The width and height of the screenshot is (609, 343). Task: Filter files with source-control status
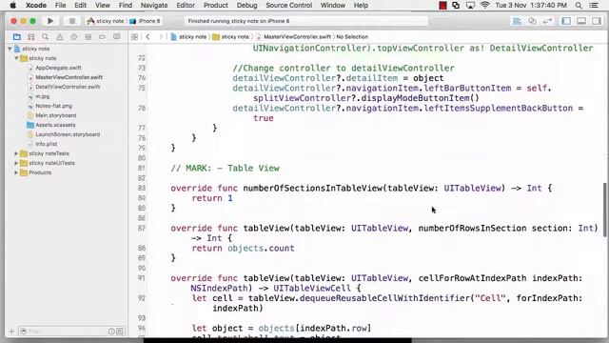click(120, 332)
